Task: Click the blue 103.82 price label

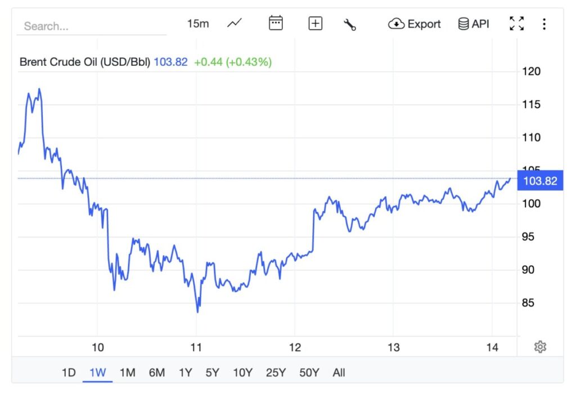Action: tap(539, 181)
